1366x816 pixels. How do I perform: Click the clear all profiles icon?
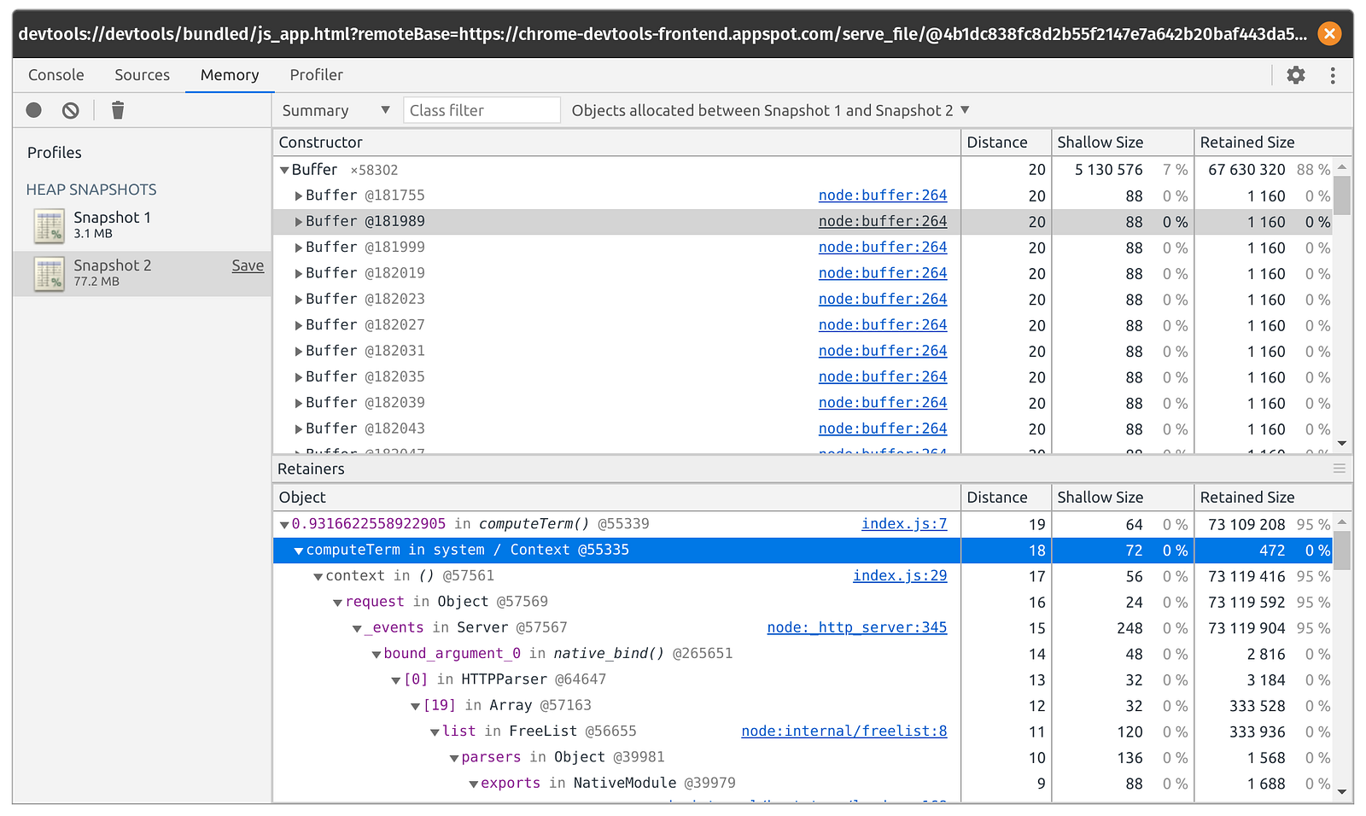coord(71,110)
